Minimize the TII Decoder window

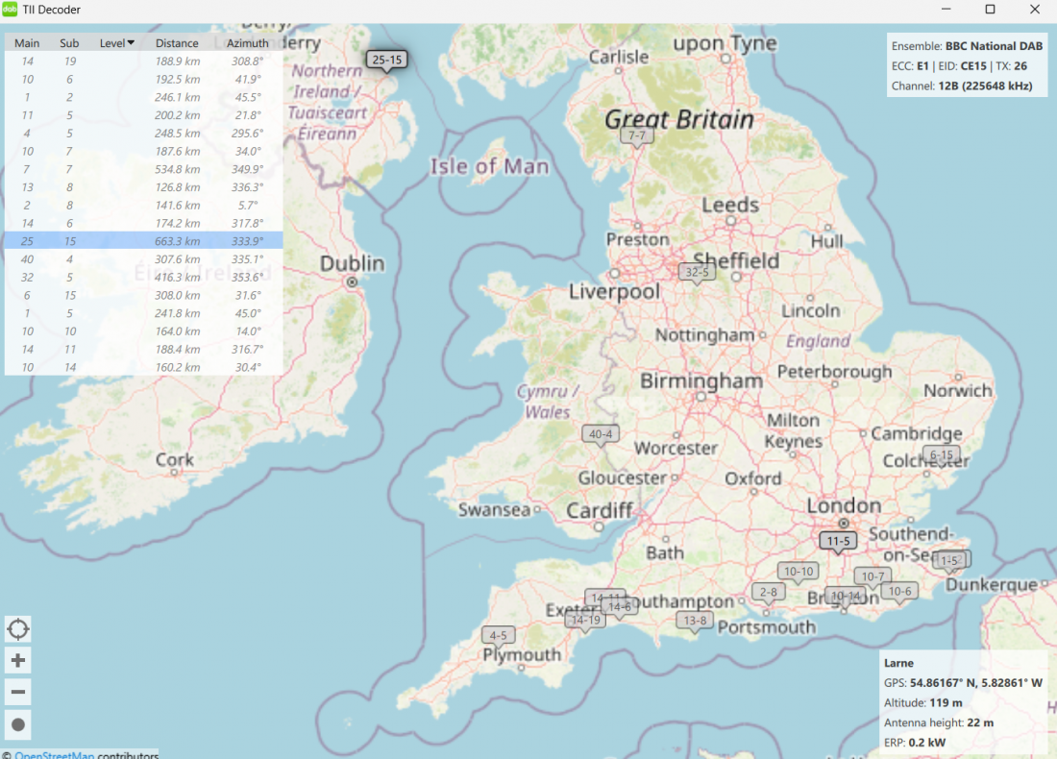[x=946, y=10]
